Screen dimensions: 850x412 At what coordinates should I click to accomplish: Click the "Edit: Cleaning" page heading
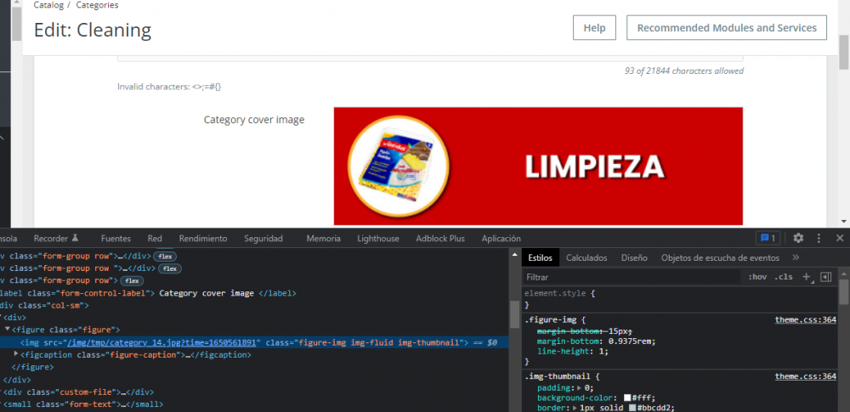92,30
